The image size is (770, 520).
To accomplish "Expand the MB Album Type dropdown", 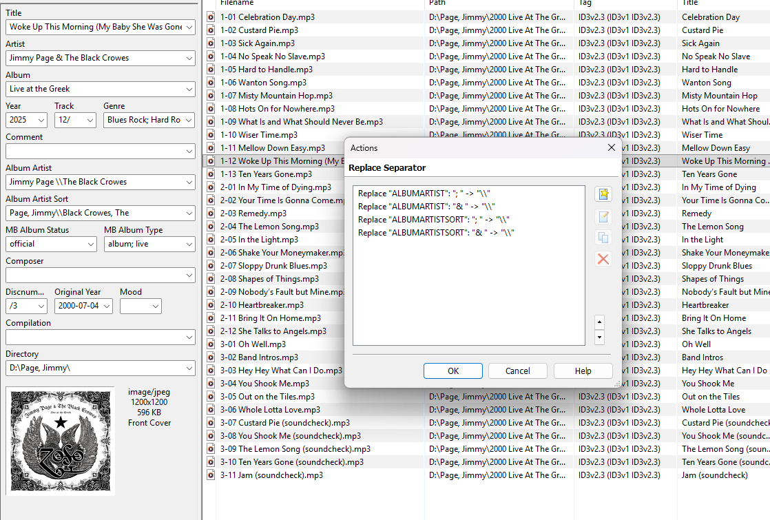I will 189,245.
